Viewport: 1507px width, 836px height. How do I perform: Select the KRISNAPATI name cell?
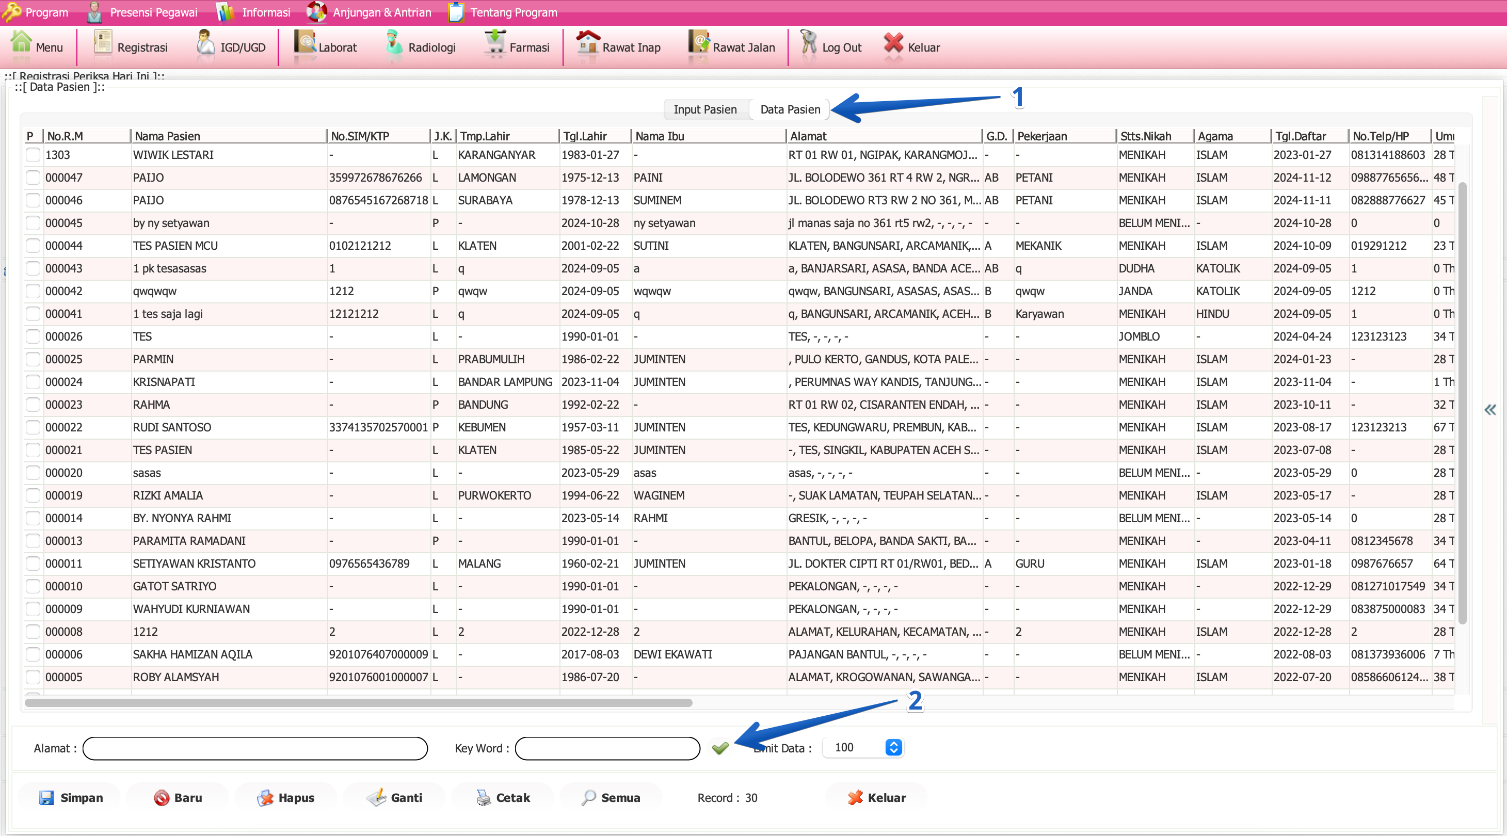229,382
